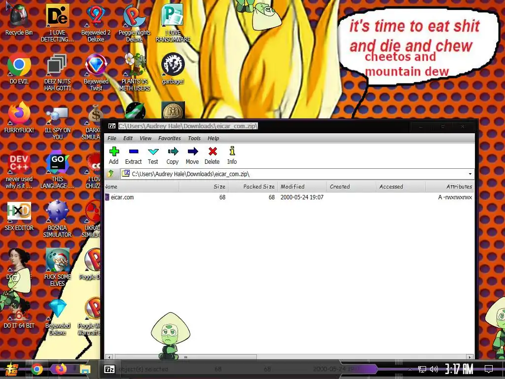The image size is (505, 379).
Task: Expand the address bar path dropdown
Action: tap(470, 174)
